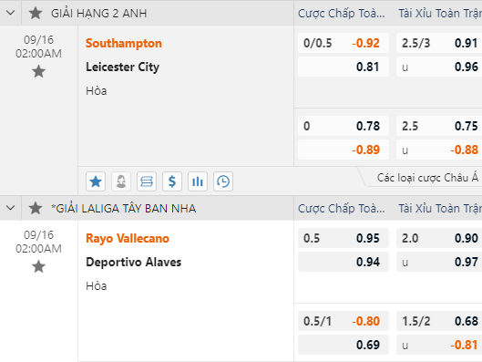Toggle favorite star for Rayo Vallecano match
This screenshot has height=362, width=482.
point(39,266)
